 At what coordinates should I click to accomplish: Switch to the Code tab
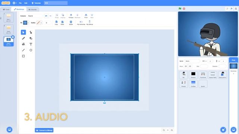coord(6,9)
